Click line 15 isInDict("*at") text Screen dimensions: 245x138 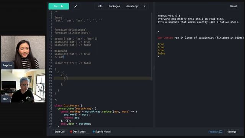[x=72, y=54]
